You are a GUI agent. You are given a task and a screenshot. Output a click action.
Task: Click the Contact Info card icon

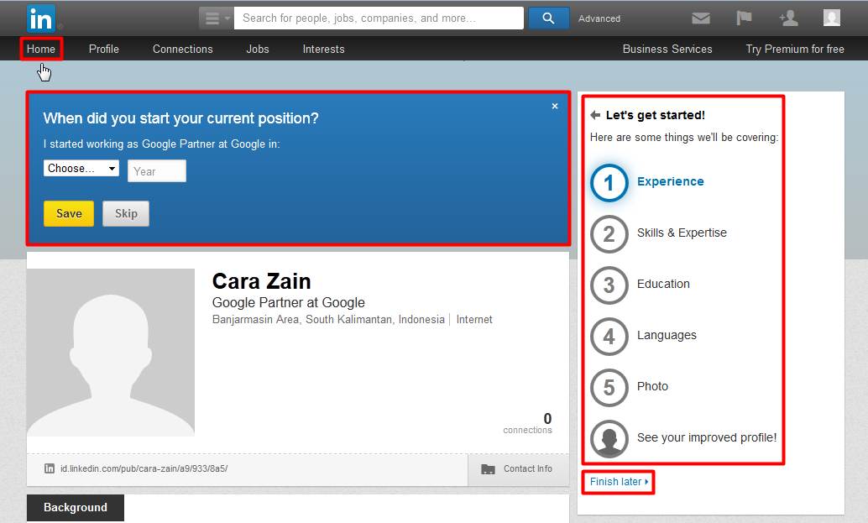pyautogui.click(x=489, y=469)
